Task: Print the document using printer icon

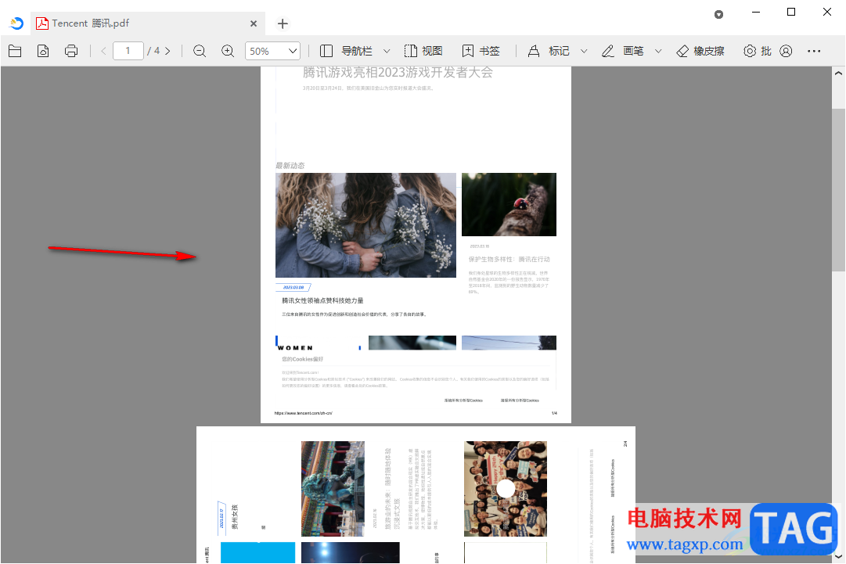Action: pyautogui.click(x=71, y=51)
